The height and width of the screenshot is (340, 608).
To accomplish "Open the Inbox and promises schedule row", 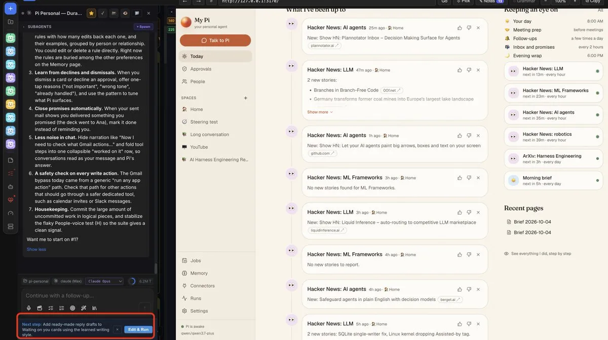I will point(554,47).
